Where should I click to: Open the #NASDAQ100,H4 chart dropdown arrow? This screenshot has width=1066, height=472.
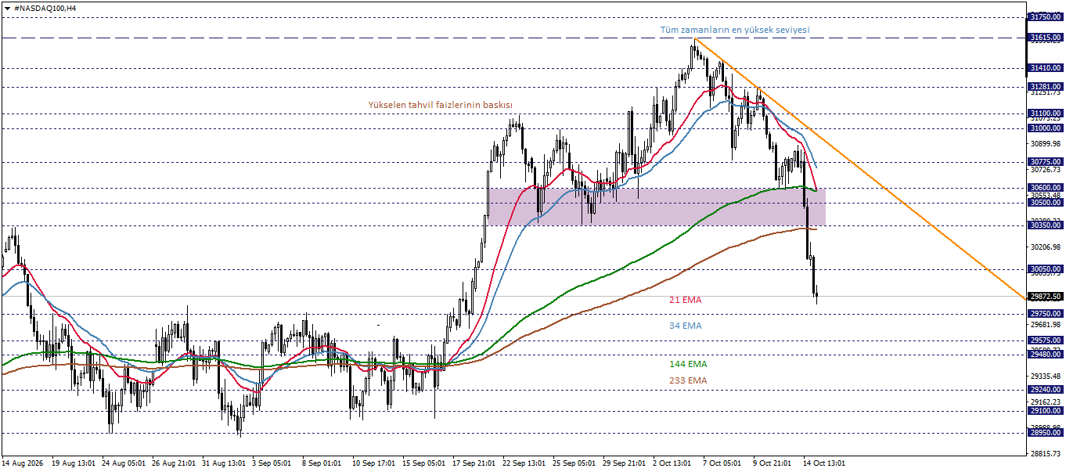pos(7,7)
